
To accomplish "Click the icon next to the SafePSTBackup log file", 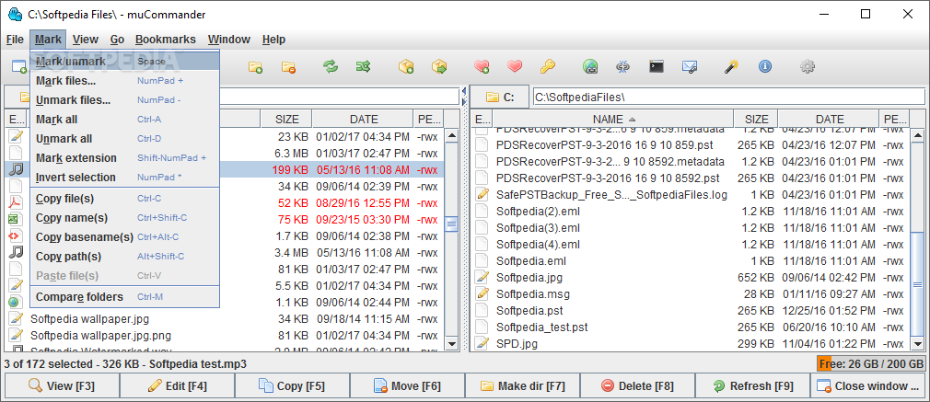I will coord(482,194).
